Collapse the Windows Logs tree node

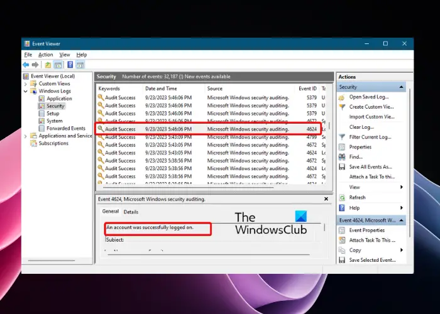click(26, 91)
